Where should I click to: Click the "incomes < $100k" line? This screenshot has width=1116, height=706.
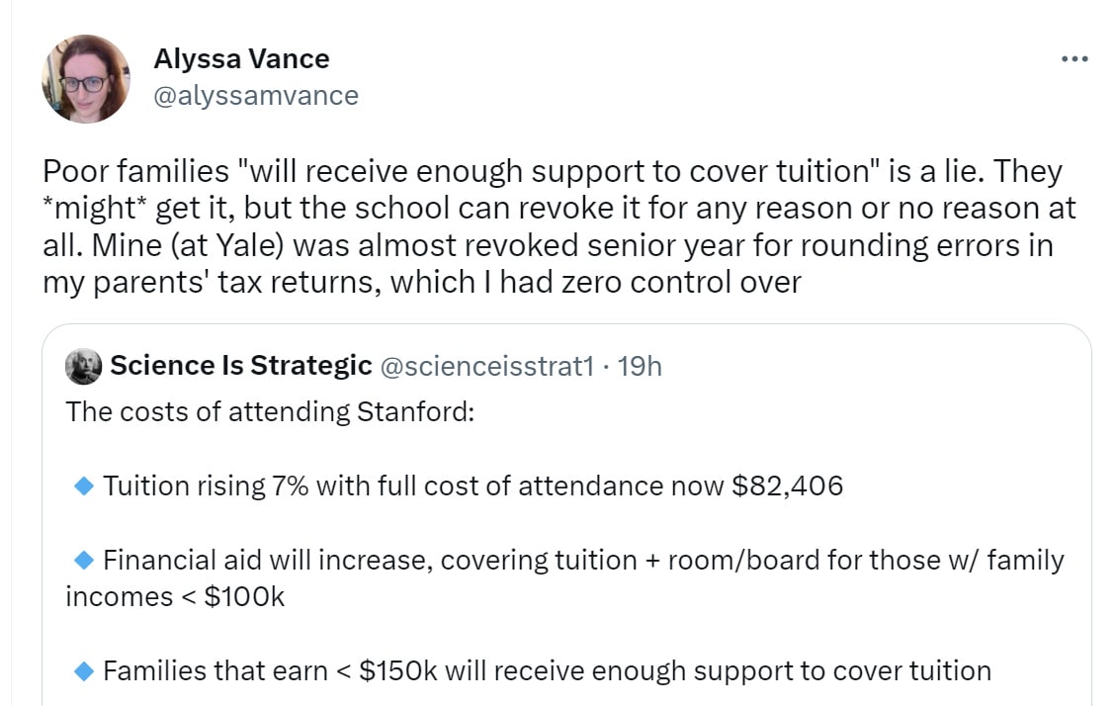point(174,597)
